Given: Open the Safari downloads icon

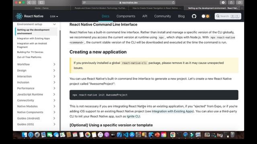Looking at the screenshot, I should [x=223, y=2].
